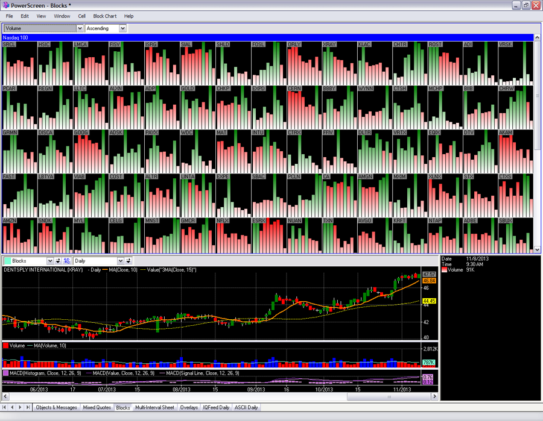Click the link icon beside Blocks dropdown

(x=66, y=261)
